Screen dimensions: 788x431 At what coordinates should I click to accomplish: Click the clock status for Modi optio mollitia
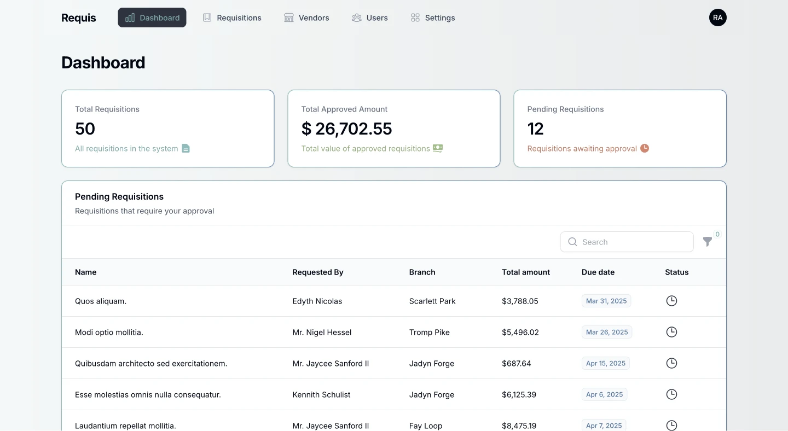coord(671,332)
